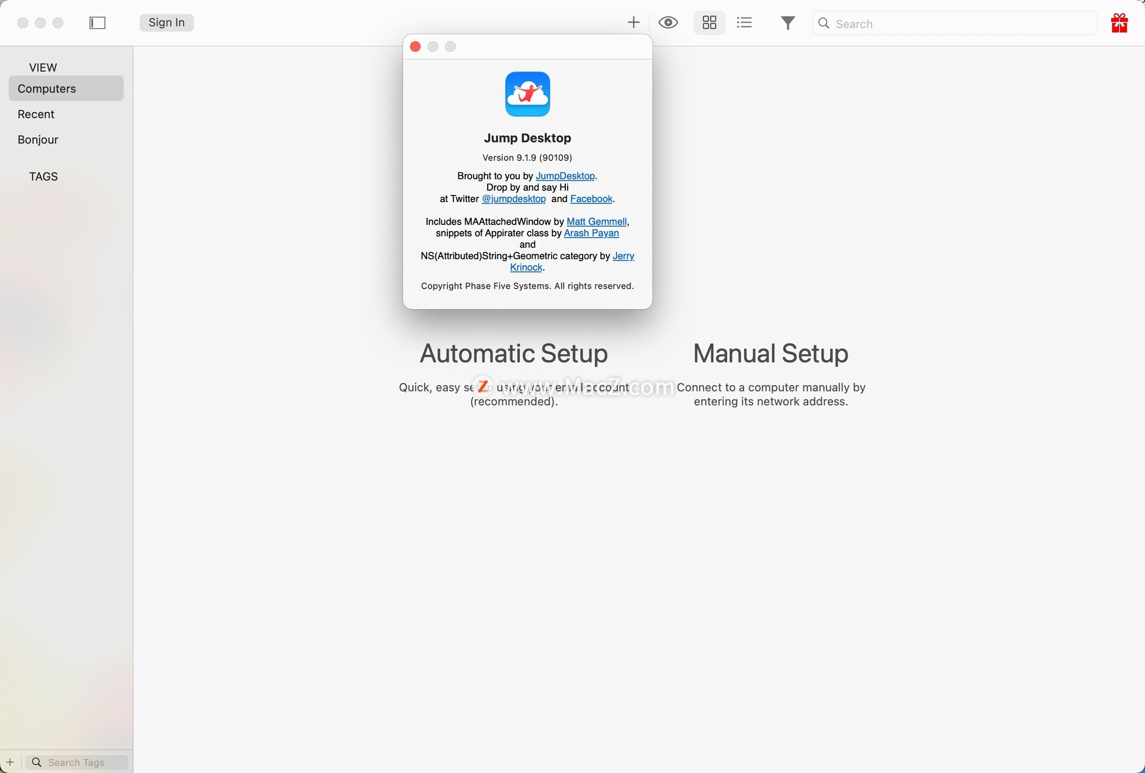Switch to list view

pos(744,23)
